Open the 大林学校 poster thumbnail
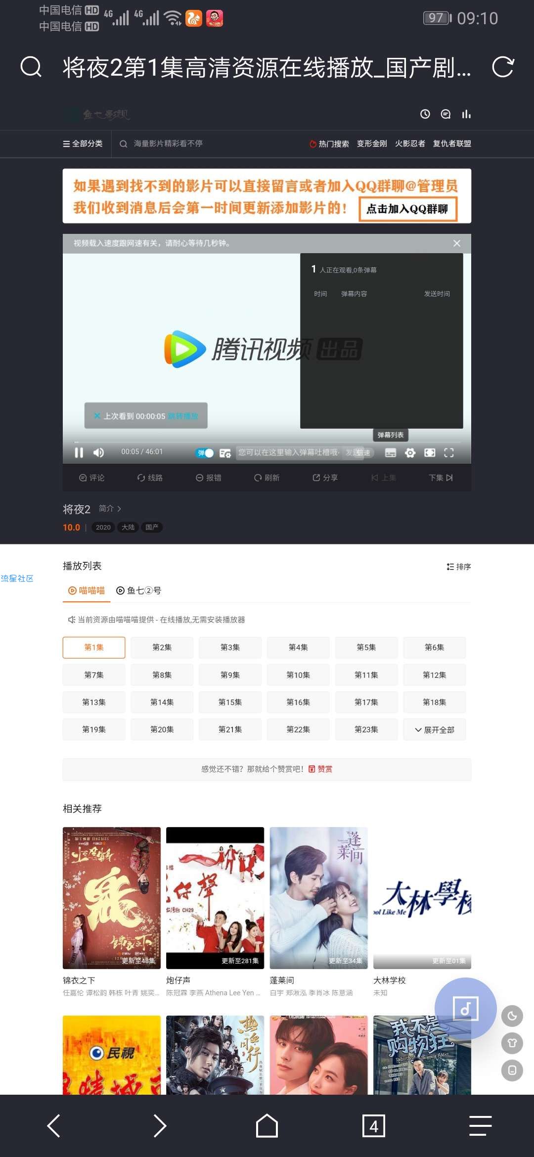The width and height of the screenshot is (534, 1157). coord(422,898)
